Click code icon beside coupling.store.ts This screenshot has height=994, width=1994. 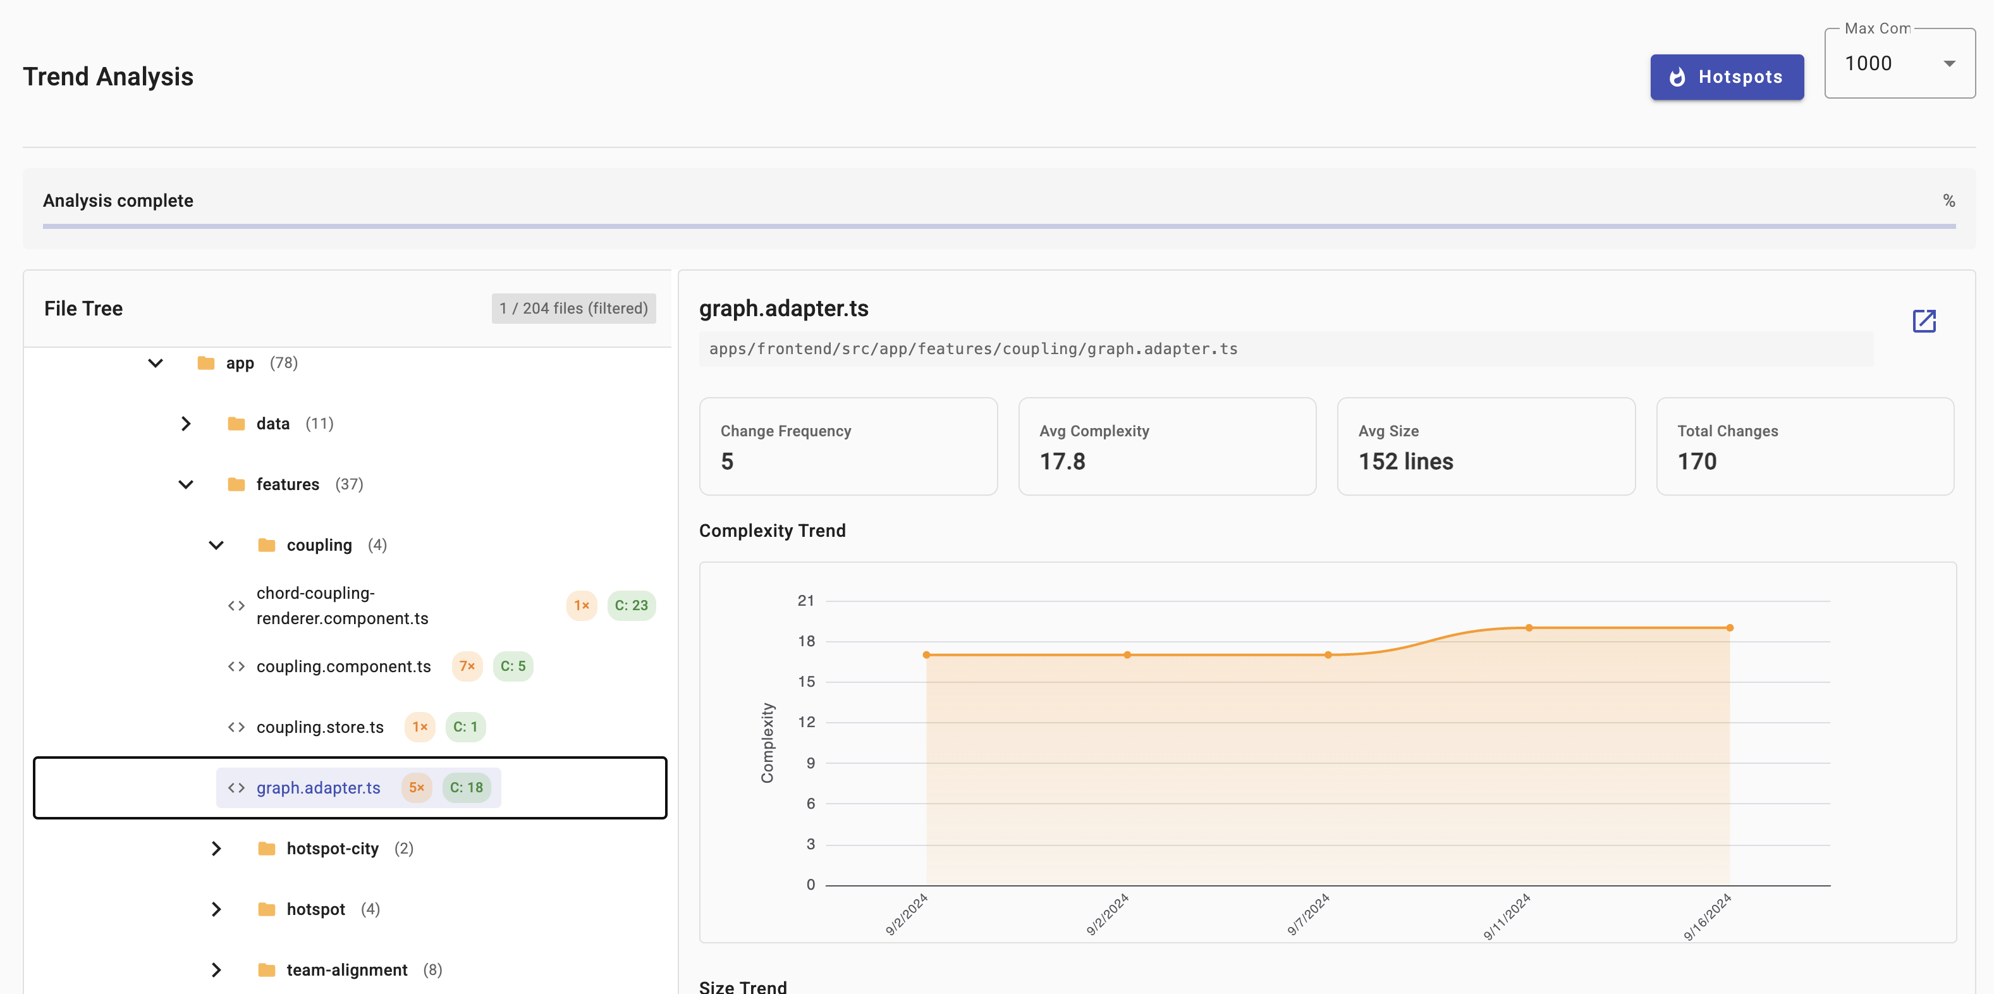236,727
